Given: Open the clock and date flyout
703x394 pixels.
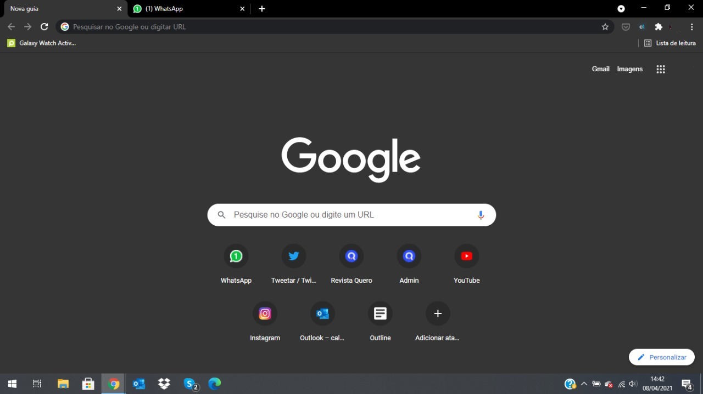Looking at the screenshot, I should [657, 384].
